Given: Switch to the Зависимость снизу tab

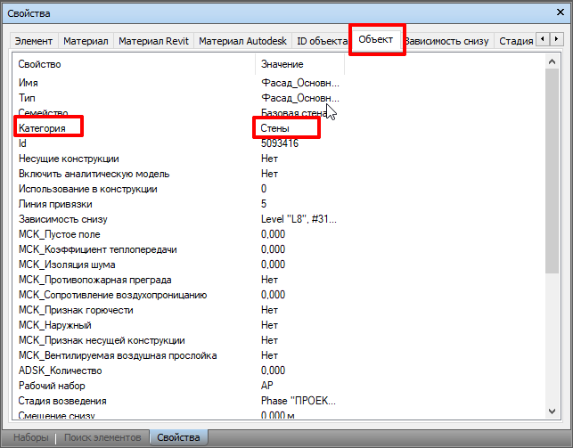Looking at the screenshot, I should point(446,41).
